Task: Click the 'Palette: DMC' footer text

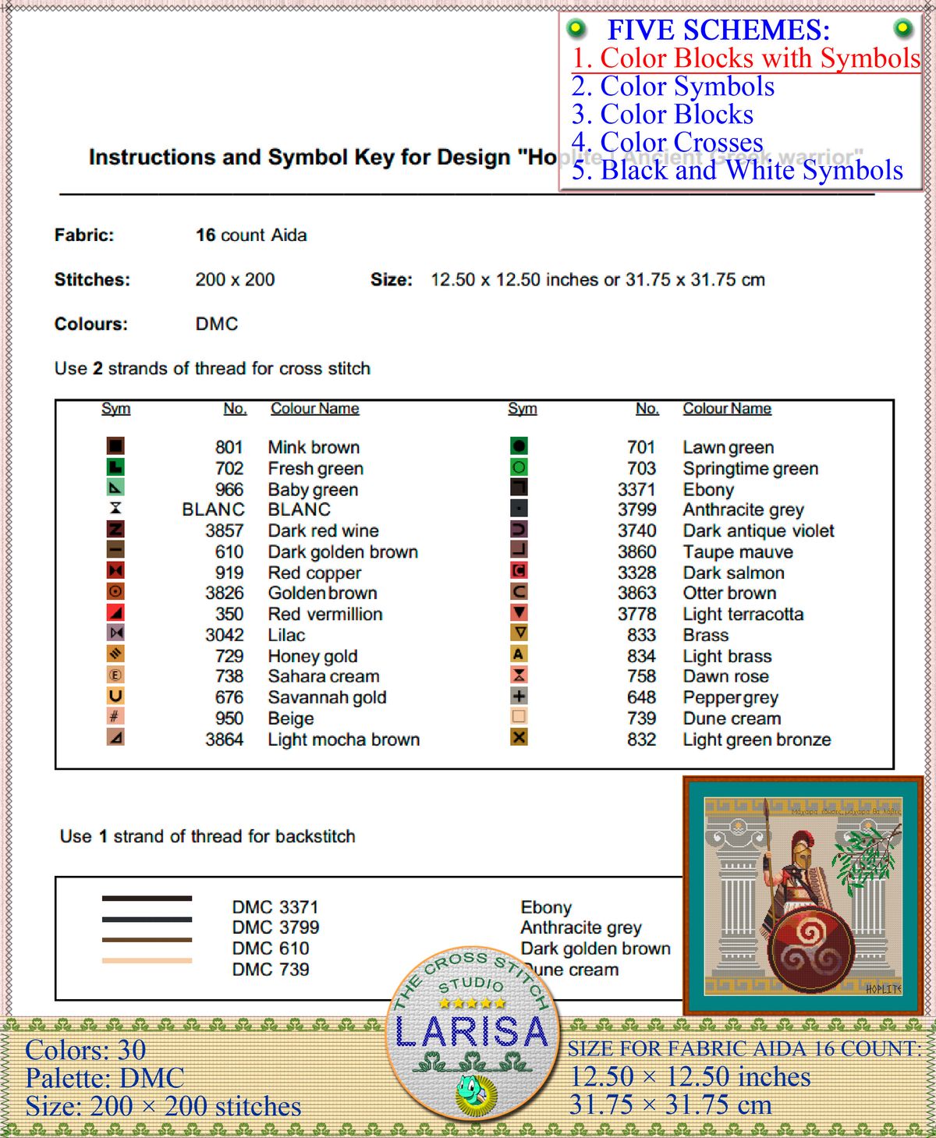Action: point(105,1078)
